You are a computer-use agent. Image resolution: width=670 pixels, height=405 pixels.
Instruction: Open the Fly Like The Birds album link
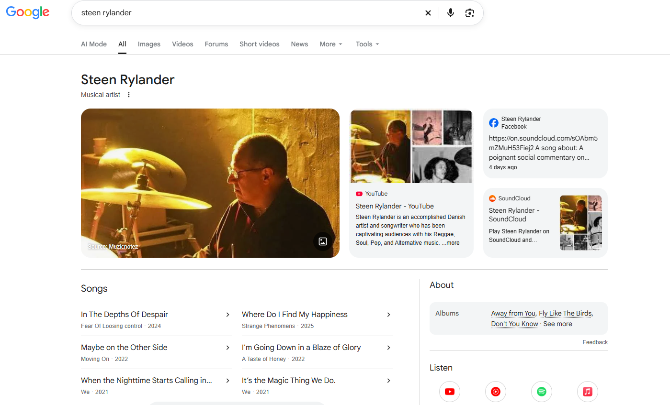[x=565, y=313]
